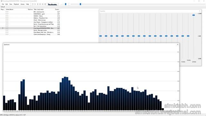
Task: Select the BTS - Life Goes On track
Action: point(30,12)
